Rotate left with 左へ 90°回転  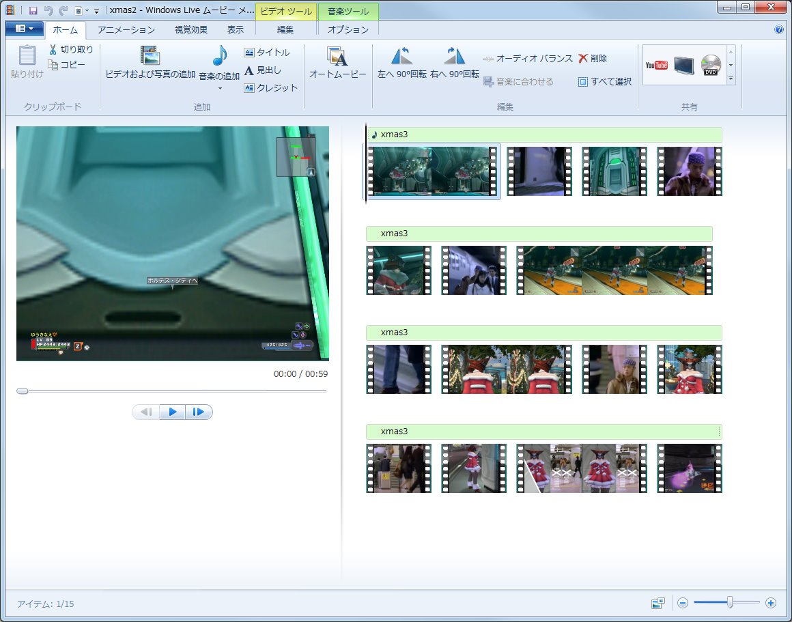point(402,61)
